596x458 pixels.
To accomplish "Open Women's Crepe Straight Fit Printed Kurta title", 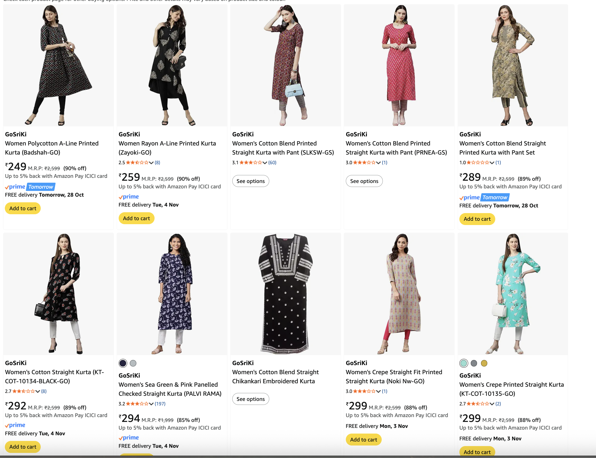I will [x=394, y=376].
